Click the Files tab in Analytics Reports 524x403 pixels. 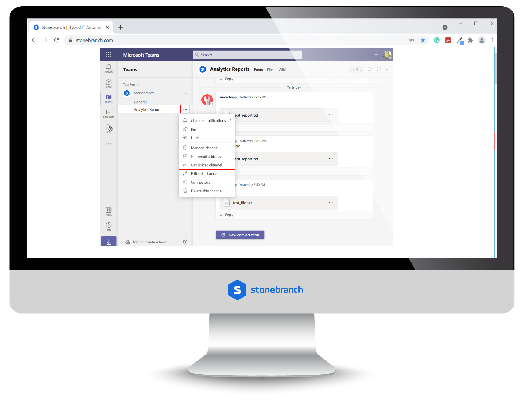pos(271,70)
